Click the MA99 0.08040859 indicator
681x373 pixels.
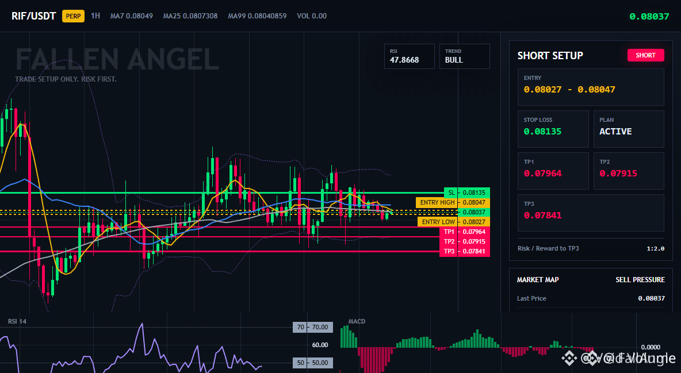[x=257, y=16]
